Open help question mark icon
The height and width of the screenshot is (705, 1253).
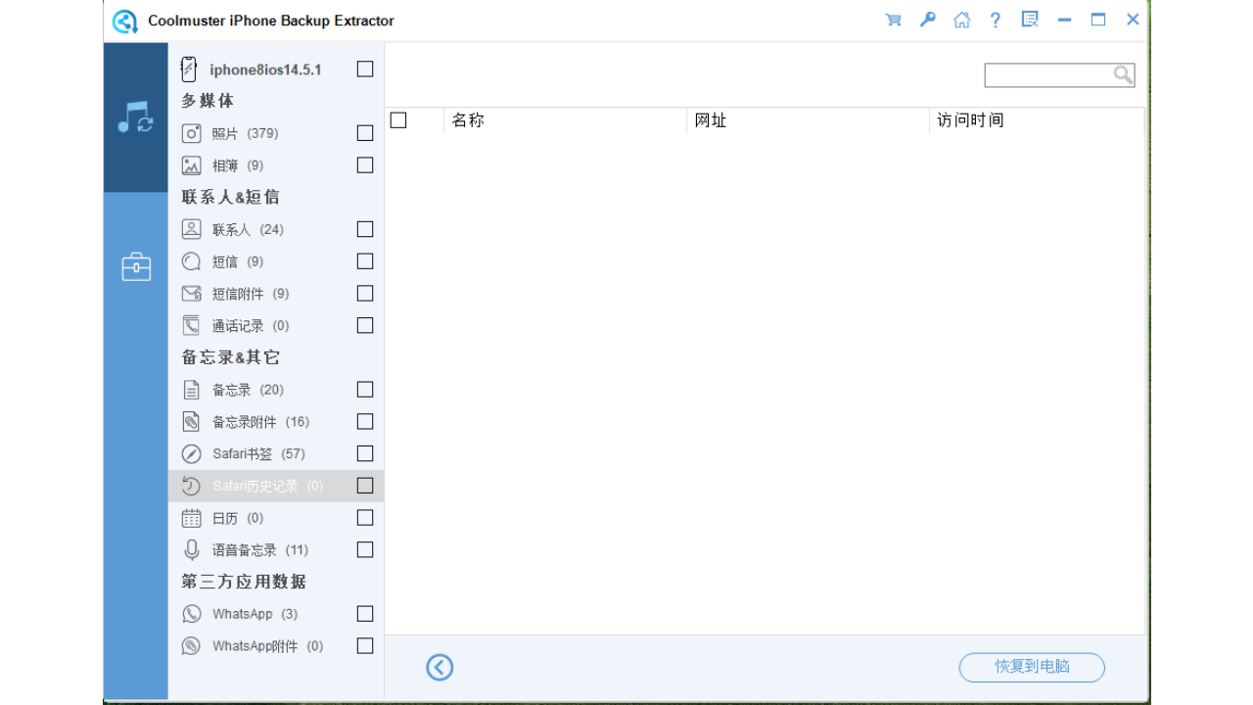point(996,20)
